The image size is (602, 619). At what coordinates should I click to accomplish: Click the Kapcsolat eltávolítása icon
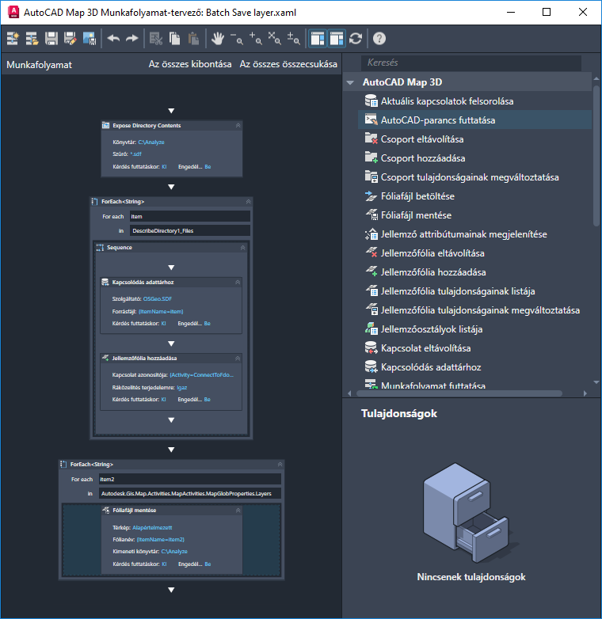[x=371, y=347]
